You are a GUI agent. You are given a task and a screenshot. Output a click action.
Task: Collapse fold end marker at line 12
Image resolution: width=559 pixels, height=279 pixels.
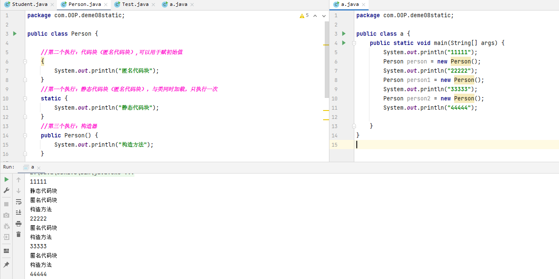[25, 117]
